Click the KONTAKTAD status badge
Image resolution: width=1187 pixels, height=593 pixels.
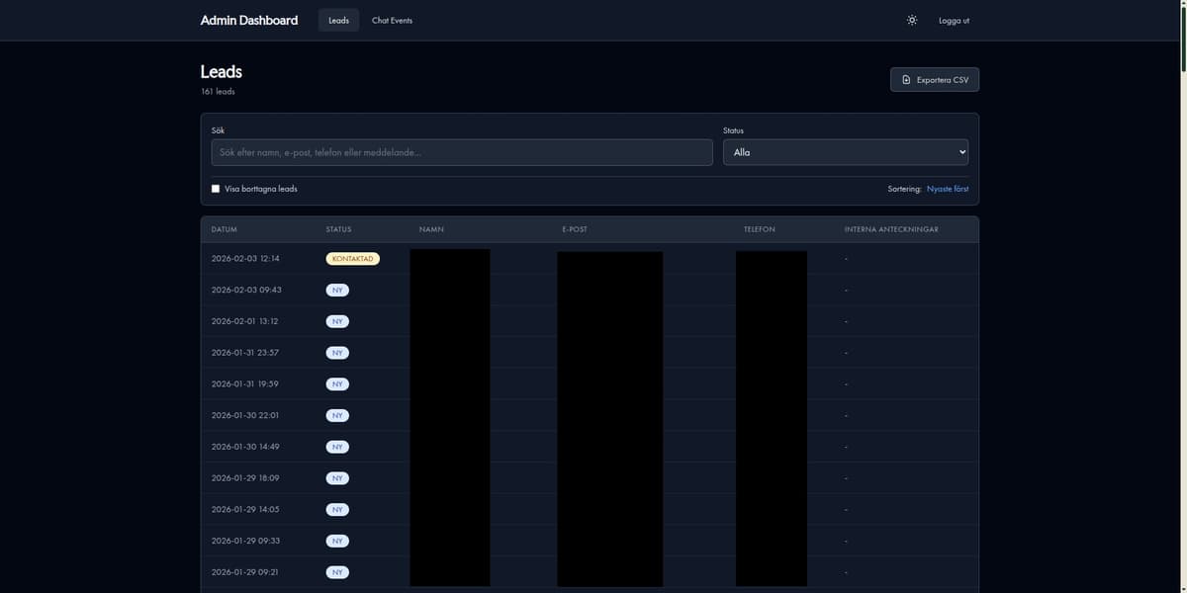(x=353, y=259)
